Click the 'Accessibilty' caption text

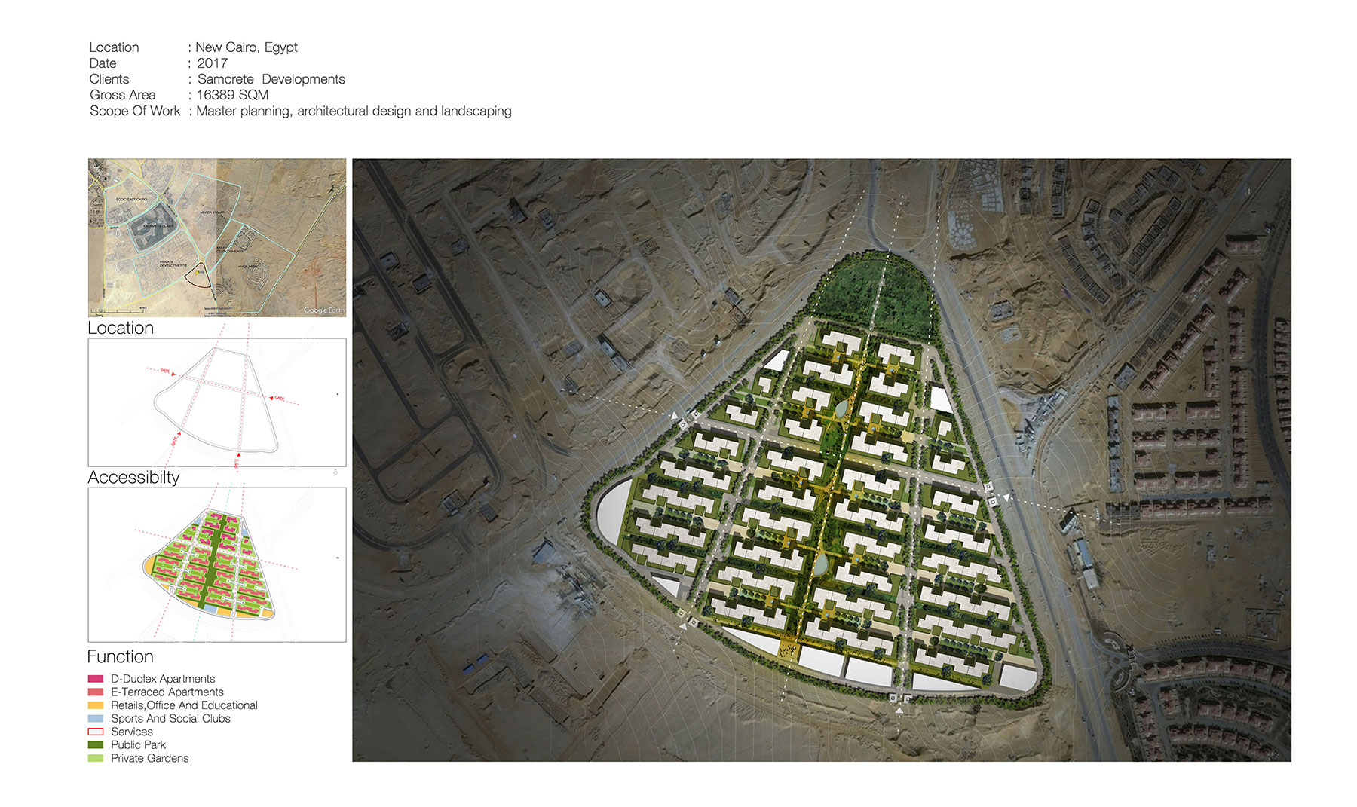133,477
